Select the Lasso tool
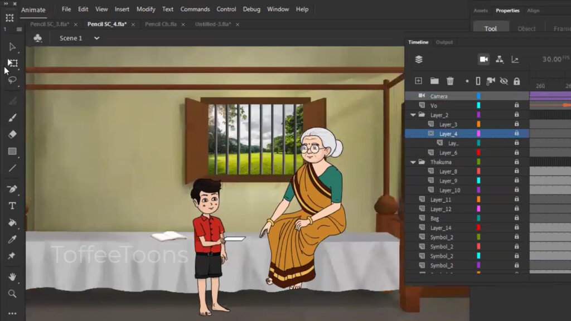The image size is (571, 321). coord(12,80)
